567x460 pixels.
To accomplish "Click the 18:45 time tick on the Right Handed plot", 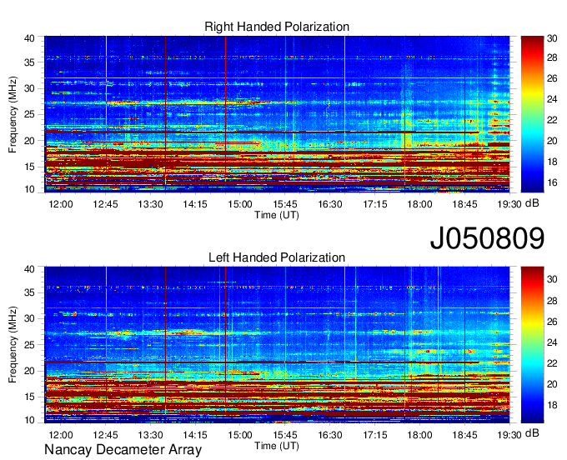I will click(x=464, y=204).
